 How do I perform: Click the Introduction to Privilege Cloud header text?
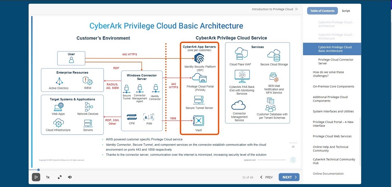coord(272,9)
